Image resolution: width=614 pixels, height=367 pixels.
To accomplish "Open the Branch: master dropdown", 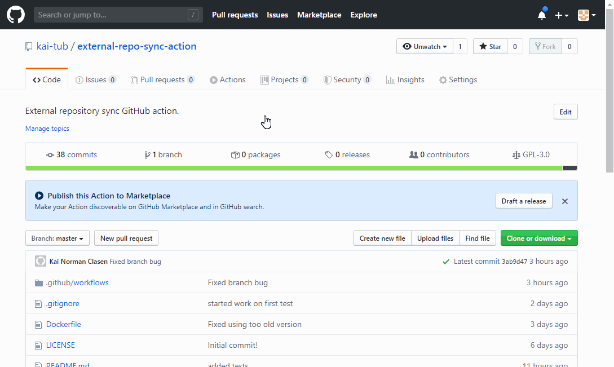I will click(x=57, y=238).
